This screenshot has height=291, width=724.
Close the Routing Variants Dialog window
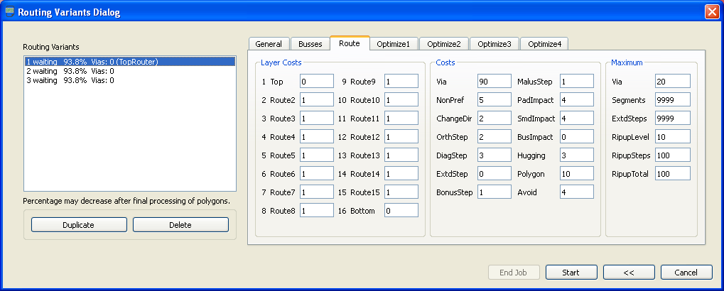(x=711, y=12)
